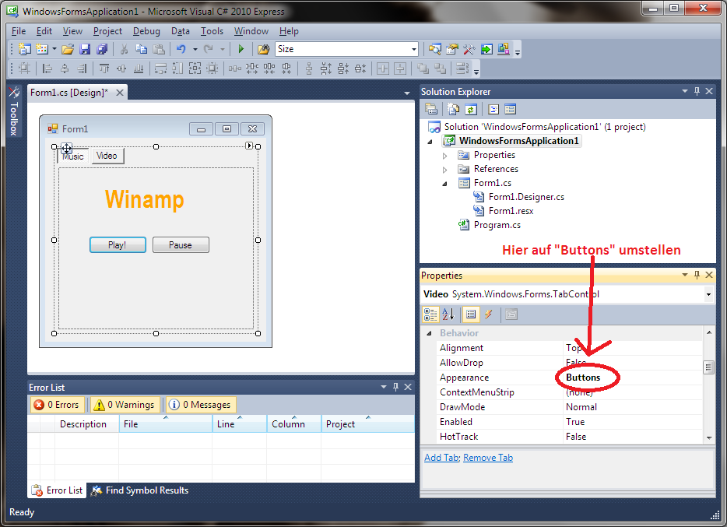This screenshot has width=727, height=527.
Task: Open the Tools menu
Action: click(212, 31)
